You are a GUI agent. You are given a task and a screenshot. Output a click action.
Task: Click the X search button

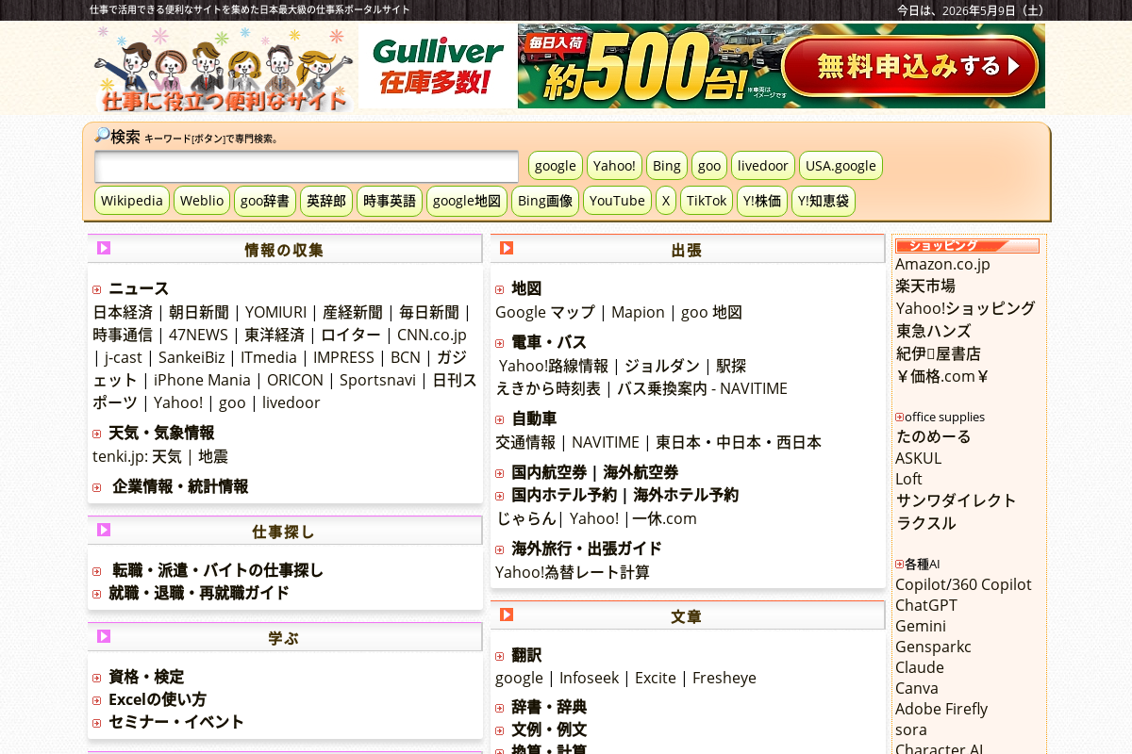point(666,201)
